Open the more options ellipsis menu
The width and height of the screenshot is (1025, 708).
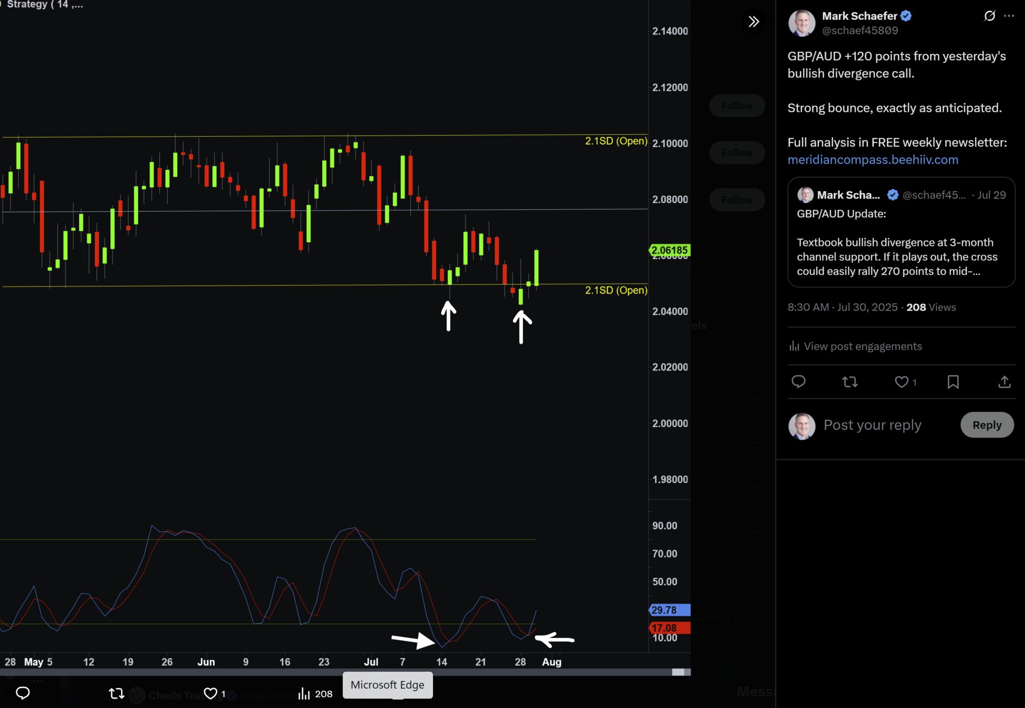tap(1008, 16)
